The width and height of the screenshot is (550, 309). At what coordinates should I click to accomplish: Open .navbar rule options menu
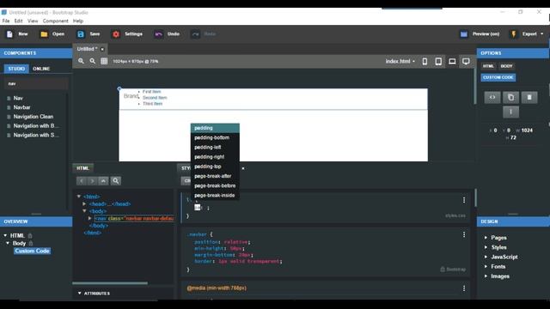464,234
